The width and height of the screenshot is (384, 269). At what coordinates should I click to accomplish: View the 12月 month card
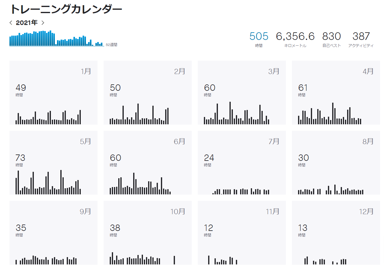tap(336, 233)
